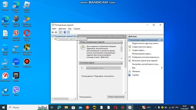Collapse the Обзор планировщика заданий section
Viewport: 196px width, 110px height.
[x=121, y=42]
